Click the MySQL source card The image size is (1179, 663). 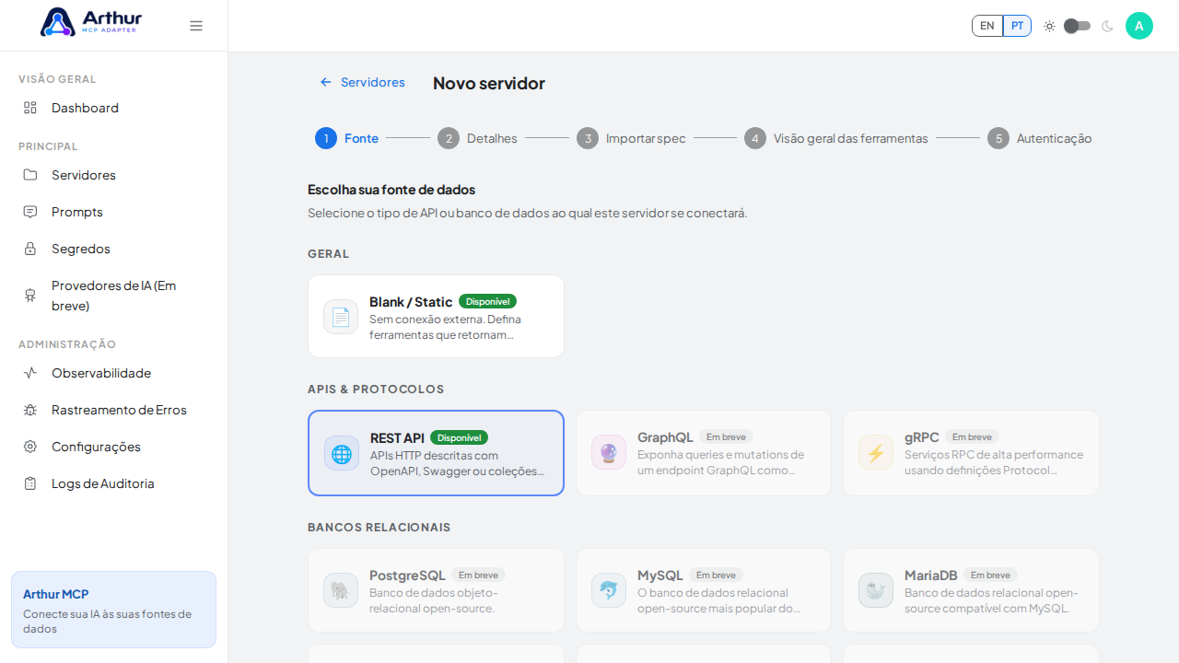(704, 590)
